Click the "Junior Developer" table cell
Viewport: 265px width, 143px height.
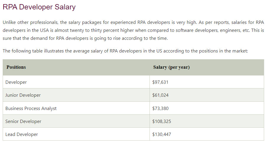tap(23, 95)
